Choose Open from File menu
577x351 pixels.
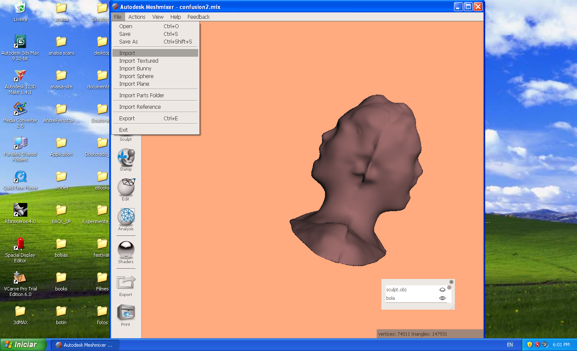(155, 26)
